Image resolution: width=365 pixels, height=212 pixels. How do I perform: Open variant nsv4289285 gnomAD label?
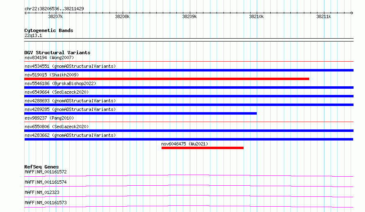[x=70, y=109]
